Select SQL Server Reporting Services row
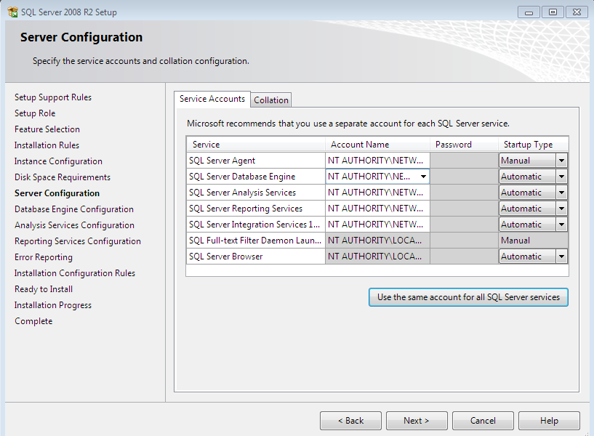 (256, 209)
